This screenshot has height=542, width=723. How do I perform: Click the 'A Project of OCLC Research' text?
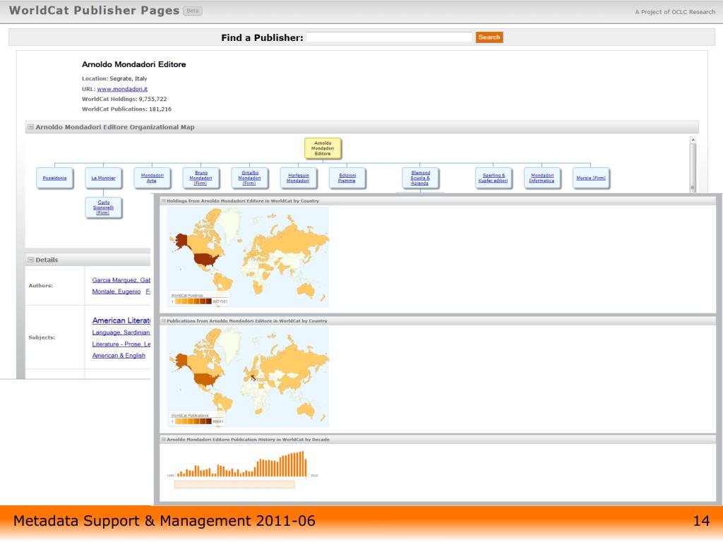pyautogui.click(x=675, y=12)
